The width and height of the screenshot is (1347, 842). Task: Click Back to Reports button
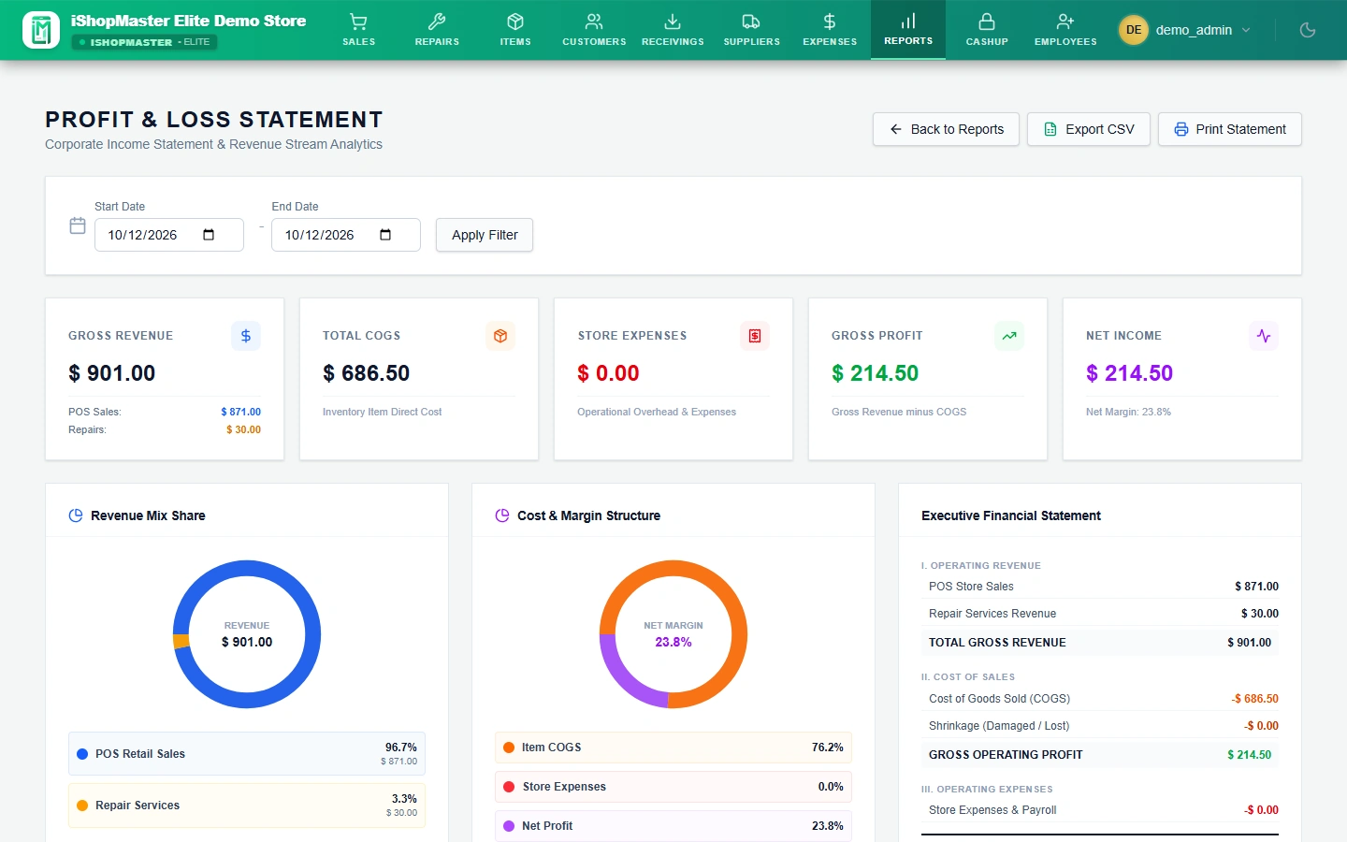(x=946, y=129)
